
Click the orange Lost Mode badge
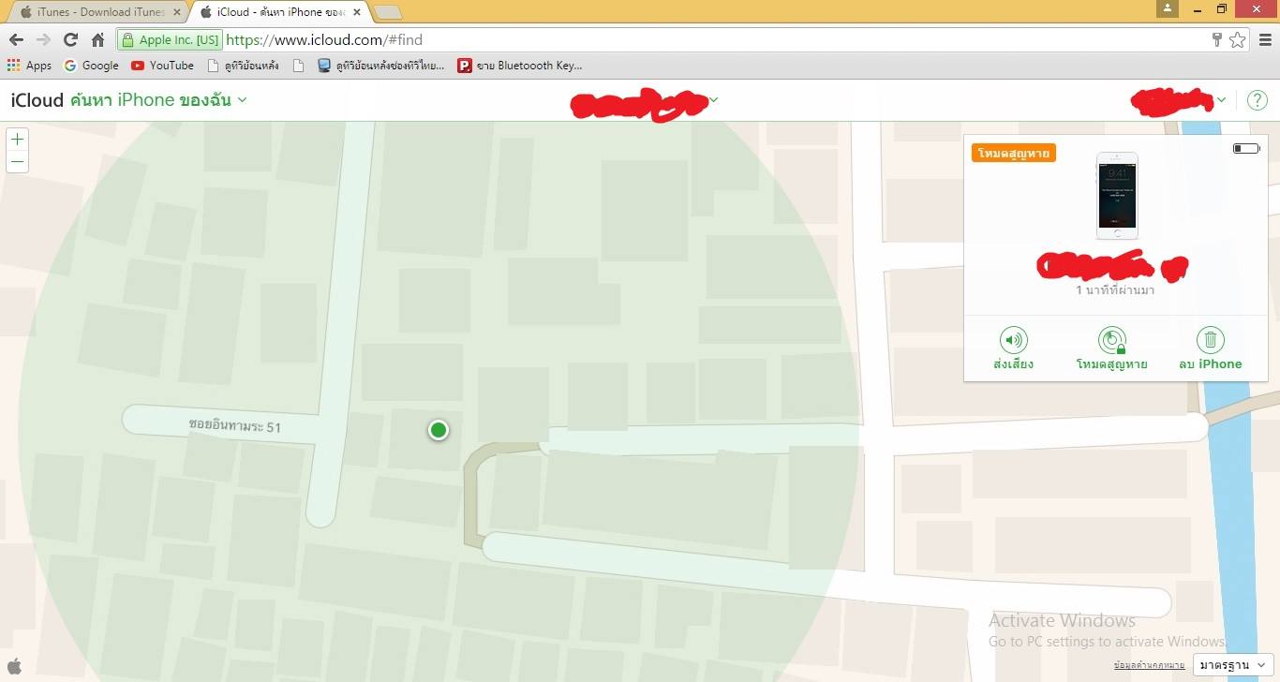[x=1014, y=152]
